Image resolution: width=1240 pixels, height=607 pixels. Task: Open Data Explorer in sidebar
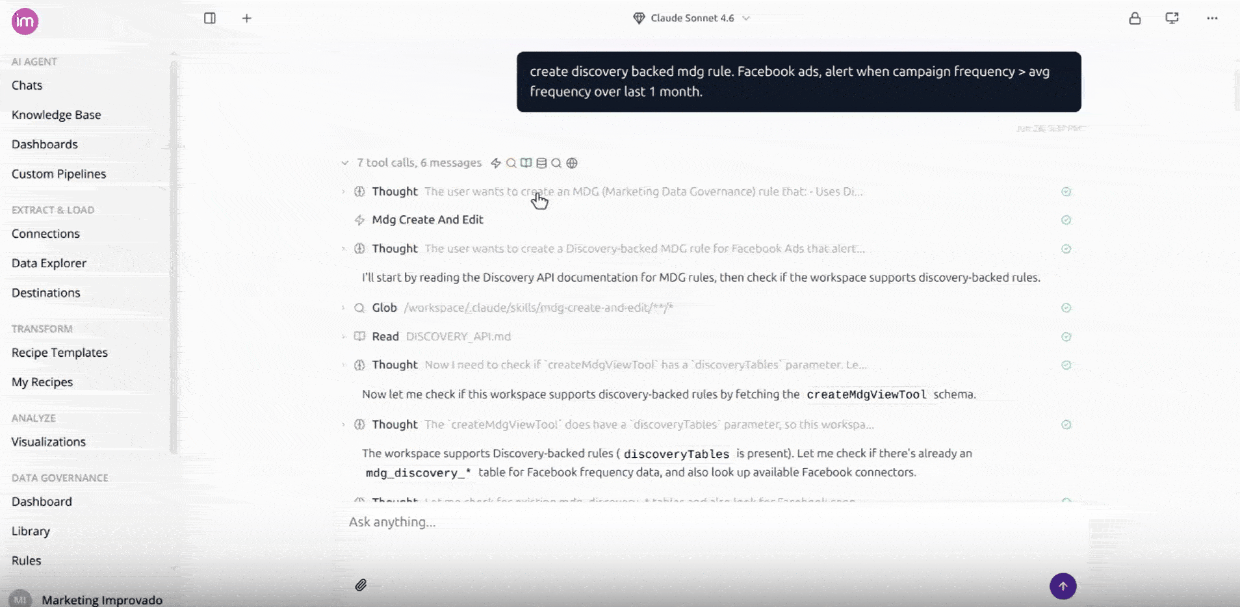click(49, 263)
